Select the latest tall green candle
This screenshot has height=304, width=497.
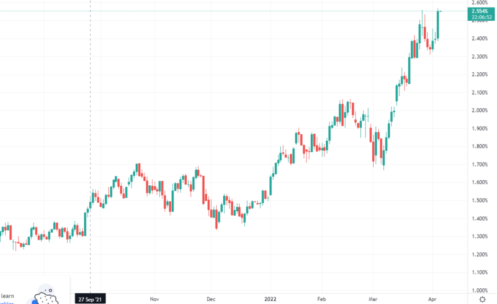[438, 25]
